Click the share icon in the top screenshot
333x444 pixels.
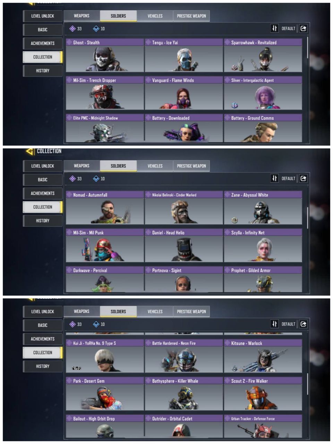click(x=304, y=28)
